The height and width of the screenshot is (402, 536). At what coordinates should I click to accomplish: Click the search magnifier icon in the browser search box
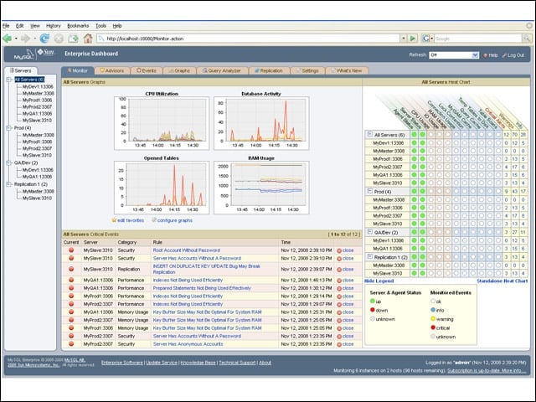pyautogui.click(x=527, y=39)
